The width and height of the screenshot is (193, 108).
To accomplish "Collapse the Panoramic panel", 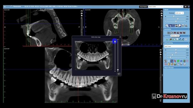I will coord(188,36).
